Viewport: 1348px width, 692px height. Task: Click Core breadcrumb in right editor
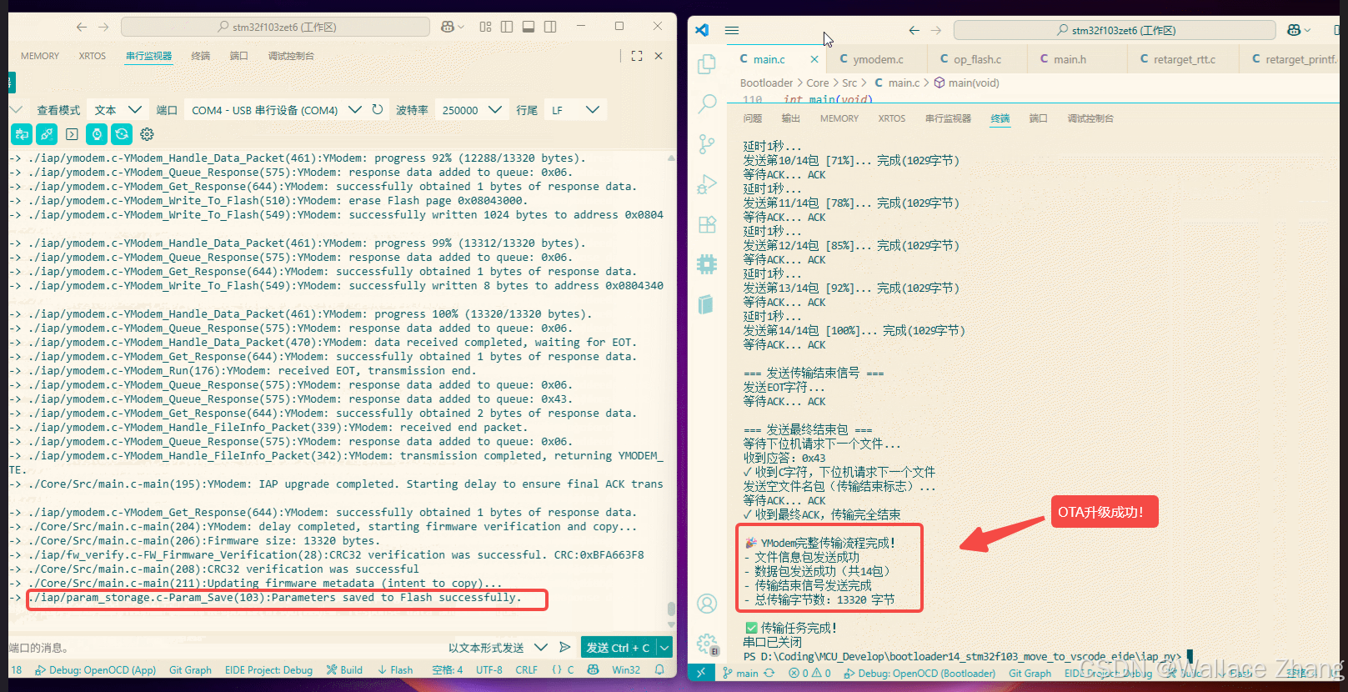pyautogui.click(x=818, y=83)
